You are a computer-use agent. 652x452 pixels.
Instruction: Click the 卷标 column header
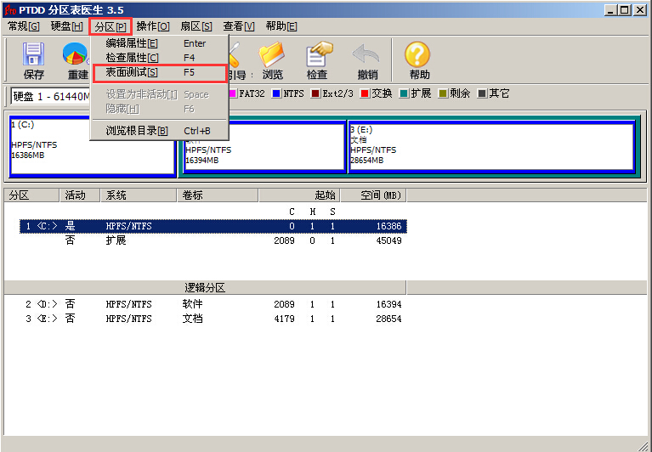tap(218, 195)
